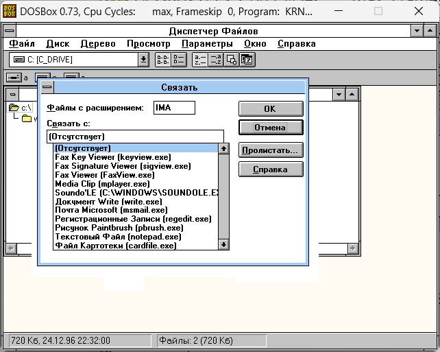440x352 pixels.
Task: Click the subfolder icon under c:\
Action: pyautogui.click(x=27, y=118)
